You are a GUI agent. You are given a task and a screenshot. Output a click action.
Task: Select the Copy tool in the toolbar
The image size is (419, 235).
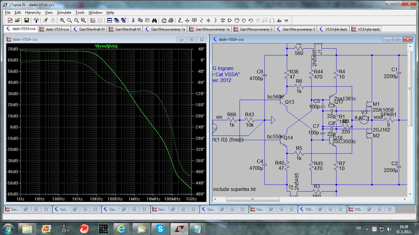140,21
